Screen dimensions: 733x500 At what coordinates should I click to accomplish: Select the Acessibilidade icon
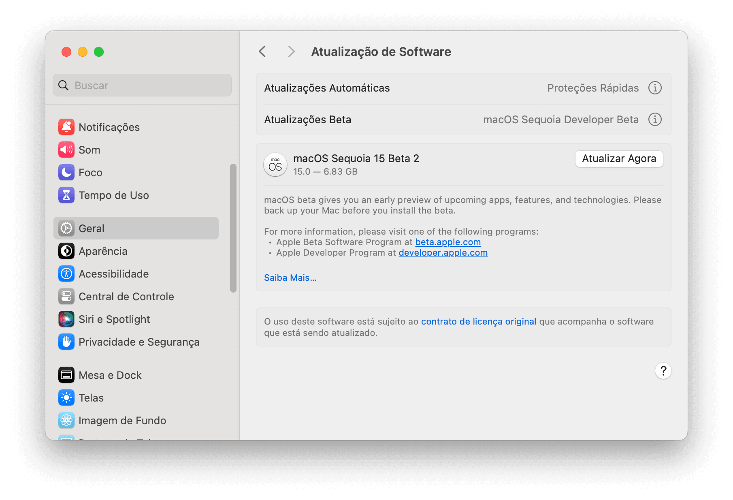click(x=66, y=274)
